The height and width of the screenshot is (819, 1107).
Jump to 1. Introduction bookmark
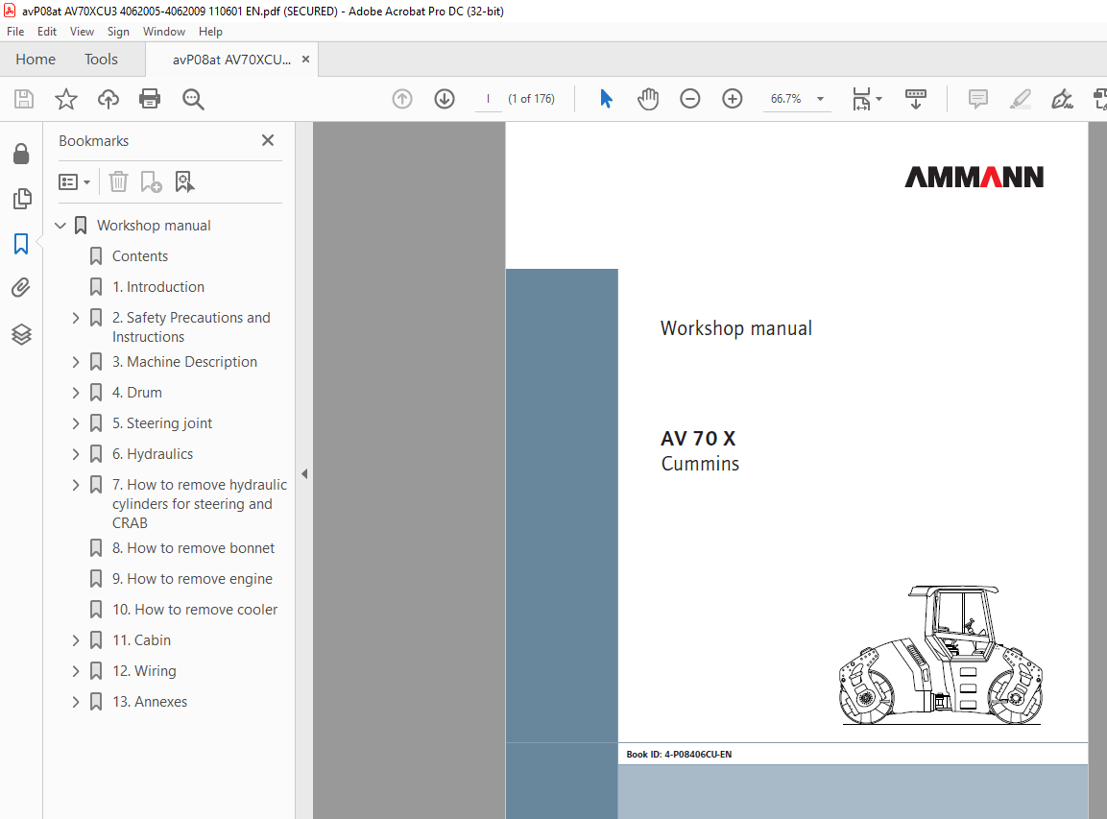(x=158, y=287)
